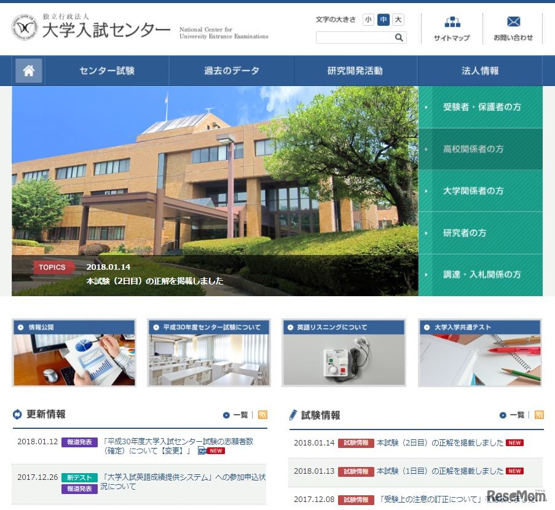Open the 一覧 link in 更新情報 section
555x510 pixels.
(x=241, y=415)
